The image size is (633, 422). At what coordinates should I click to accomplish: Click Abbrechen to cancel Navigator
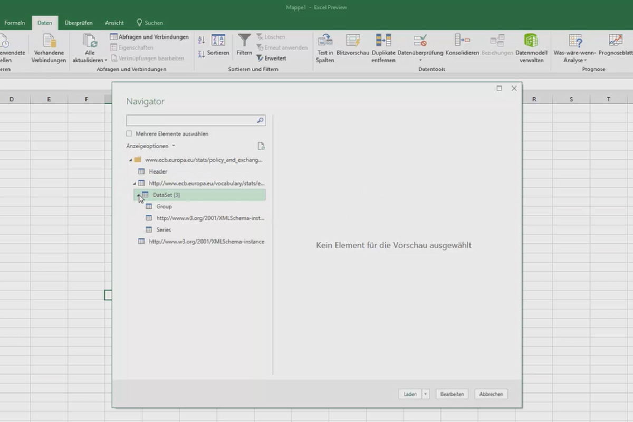pos(491,394)
